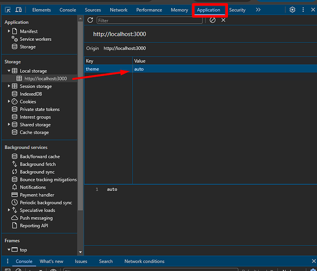Delete the selected entry with the X icon
Image resolution: width=317 pixels, height=271 pixels.
pos(223,20)
